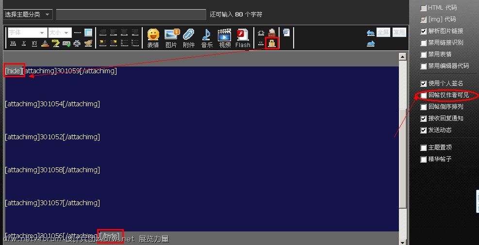479x245 pixels.
Task: Uncheck 接收回复通知 option
Action: tap(423, 118)
